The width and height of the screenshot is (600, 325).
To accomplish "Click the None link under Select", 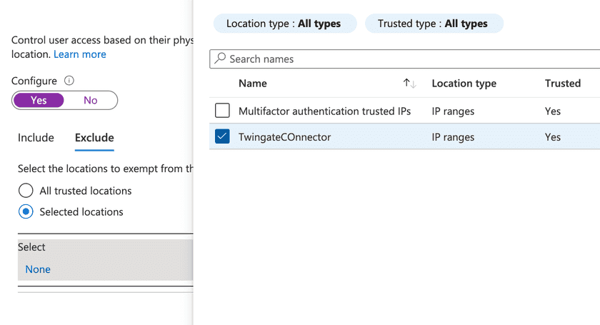I will [x=38, y=269].
